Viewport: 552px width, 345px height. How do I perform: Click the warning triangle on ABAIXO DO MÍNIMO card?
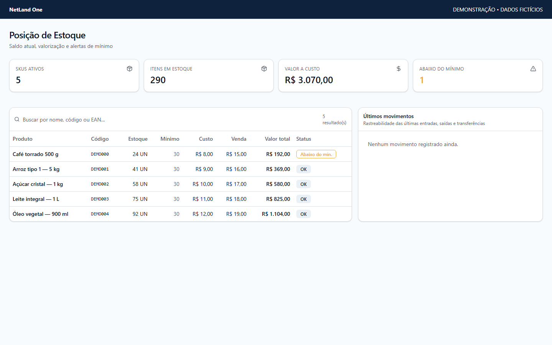coord(533,69)
